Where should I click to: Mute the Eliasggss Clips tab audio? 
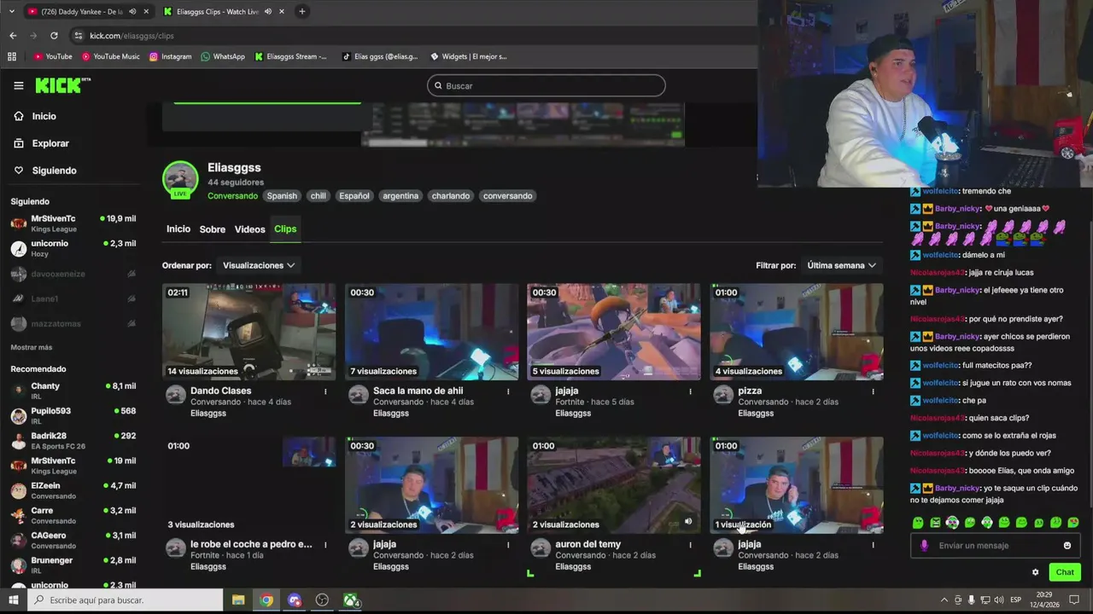pyautogui.click(x=268, y=11)
